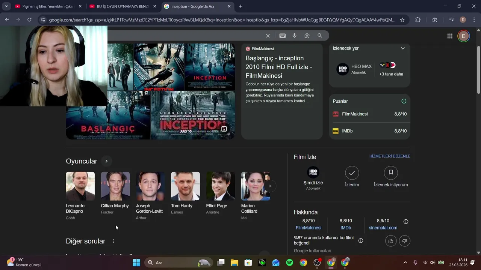Click HİZMETLERİ DÜZENLE link
The width and height of the screenshot is (481, 270).
click(390, 156)
